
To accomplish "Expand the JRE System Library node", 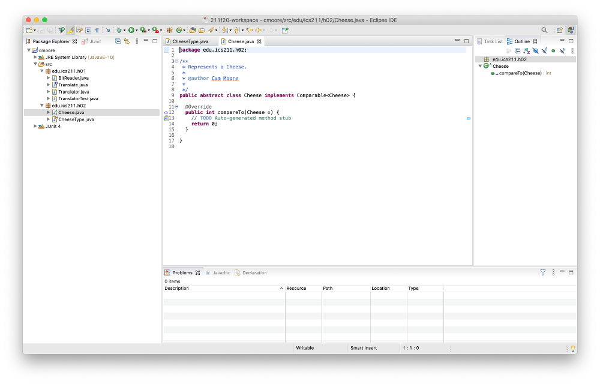I will 35,58.
